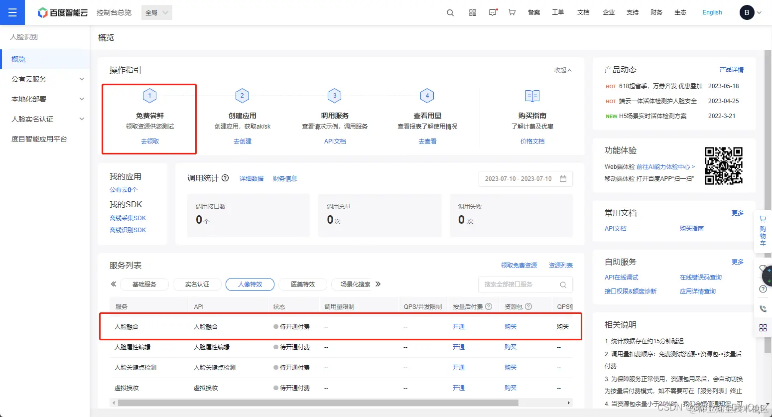Open 详细数据 link

(x=252, y=178)
